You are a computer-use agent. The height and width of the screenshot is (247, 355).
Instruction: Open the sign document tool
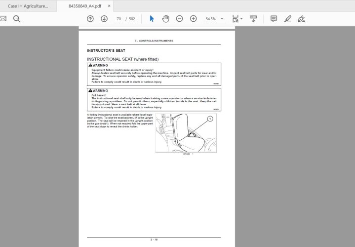(x=302, y=19)
